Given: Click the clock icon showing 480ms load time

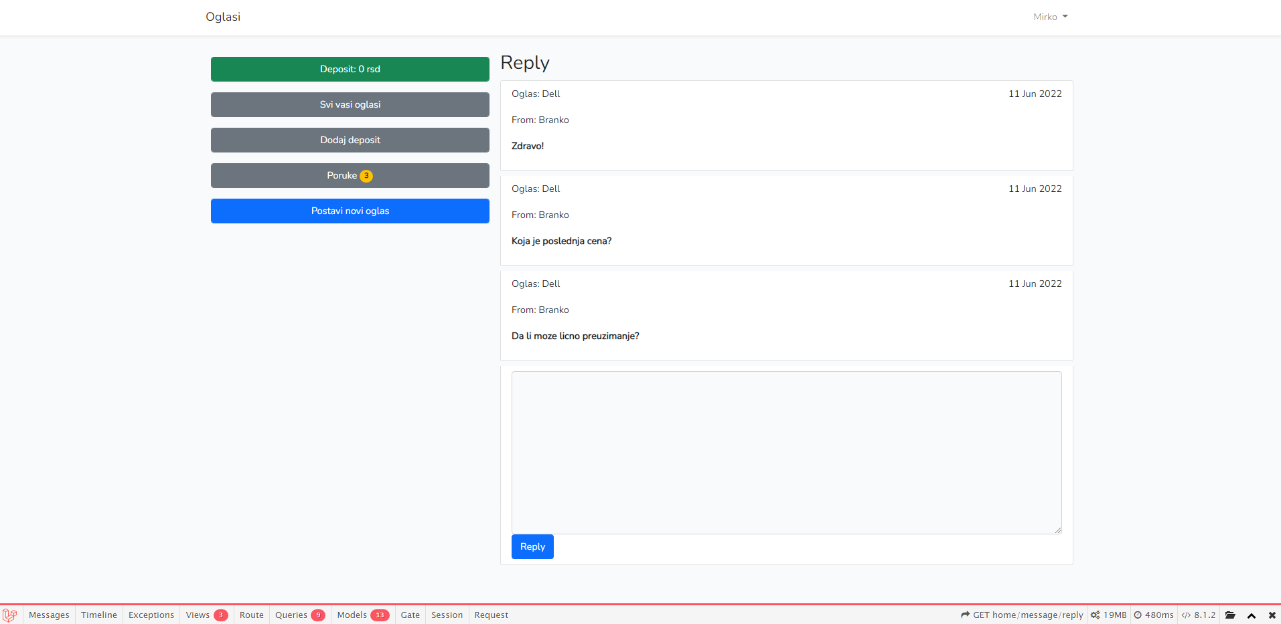Looking at the screenshot, I should 1139,615.
